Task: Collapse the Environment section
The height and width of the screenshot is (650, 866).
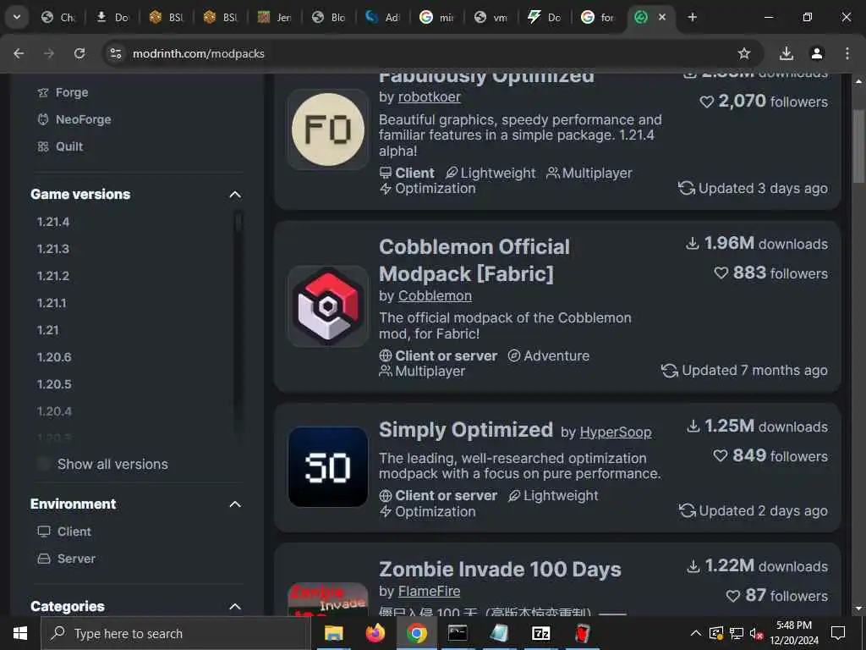Action: [235, 504]
